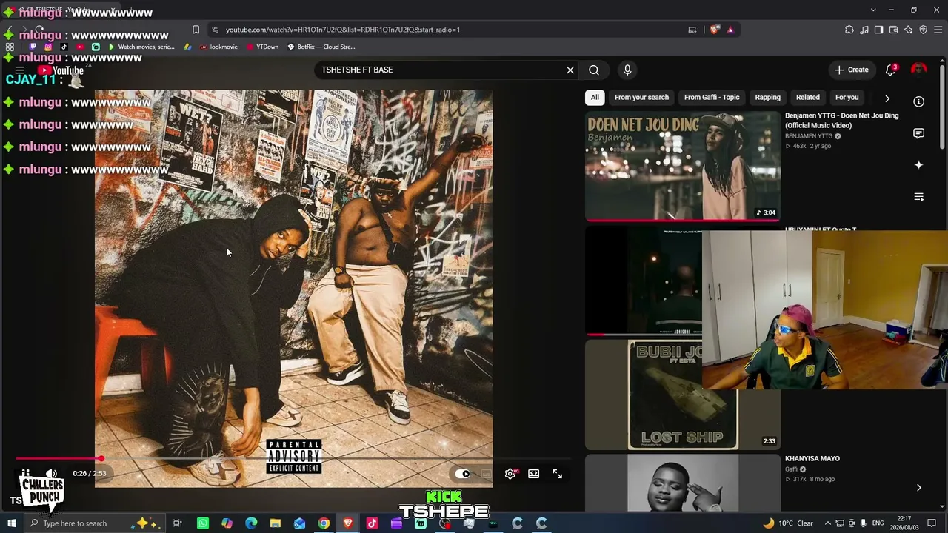This screenshot has width=948, height=533.
Task: Open the 'Lost Ship' Bubii Jo thumbnail
Action: coord(683,395)
